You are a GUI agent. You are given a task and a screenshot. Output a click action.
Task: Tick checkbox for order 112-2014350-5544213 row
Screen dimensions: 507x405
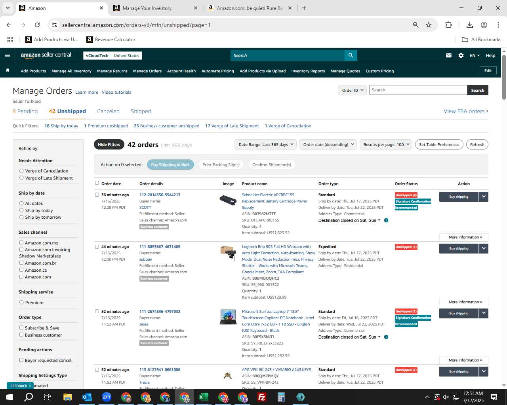coord(97,195)
